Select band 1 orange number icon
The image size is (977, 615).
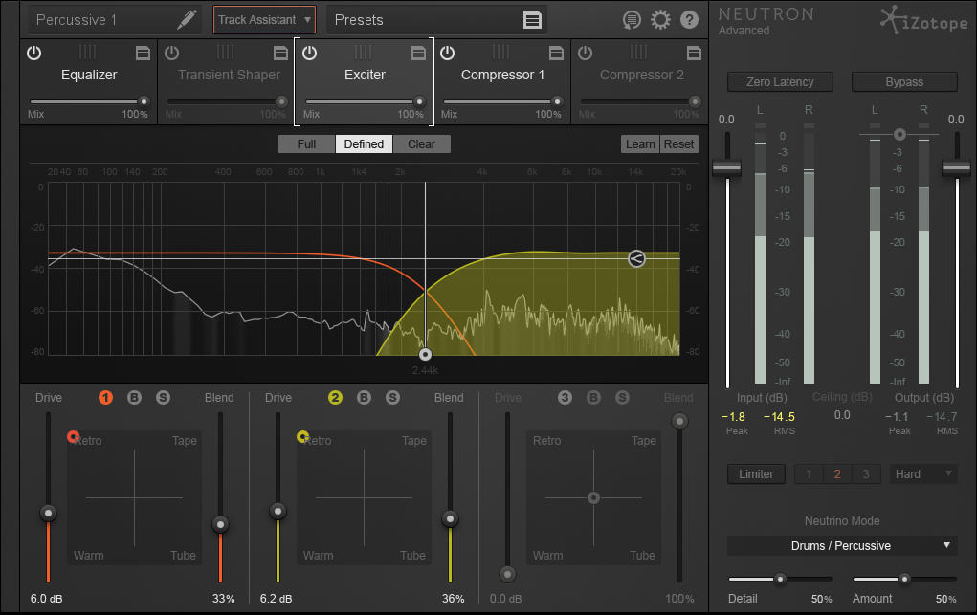[105, 398]
